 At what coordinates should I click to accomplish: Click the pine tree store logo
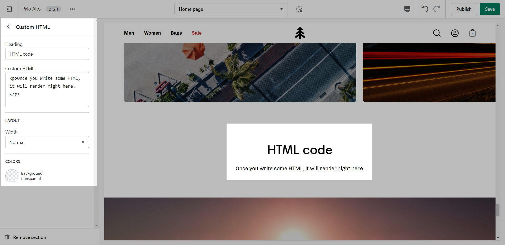click(x=300, y=33)
